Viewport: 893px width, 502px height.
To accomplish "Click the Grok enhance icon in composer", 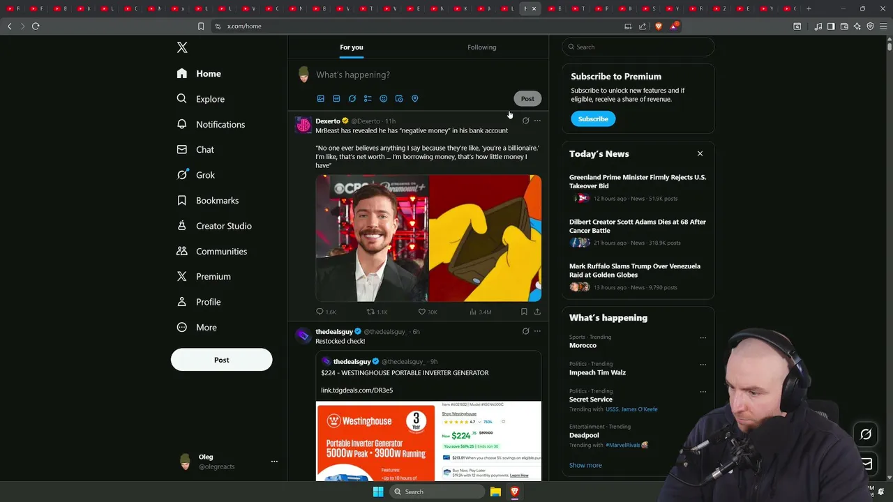I will point(352,98).
